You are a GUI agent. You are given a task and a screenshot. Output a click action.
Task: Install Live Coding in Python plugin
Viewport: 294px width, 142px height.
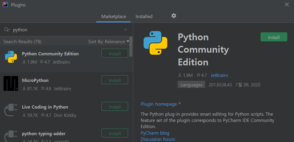pyautogui.click(x=115, y=107)
